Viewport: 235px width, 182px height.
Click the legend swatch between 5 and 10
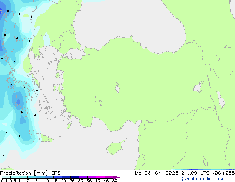(x=41, y=177)
